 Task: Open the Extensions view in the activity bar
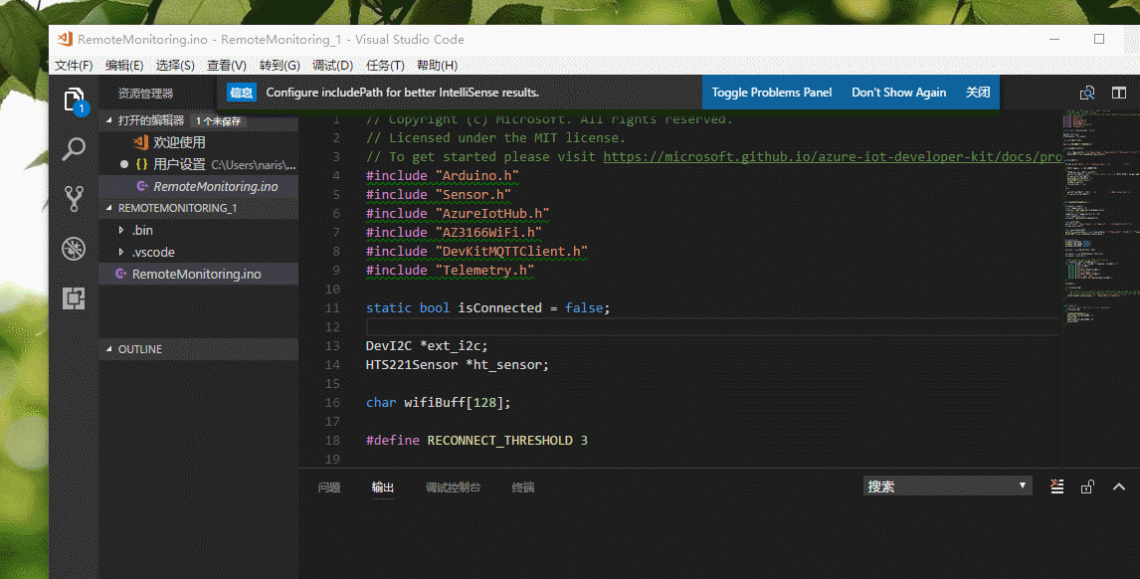pos(73,298)
